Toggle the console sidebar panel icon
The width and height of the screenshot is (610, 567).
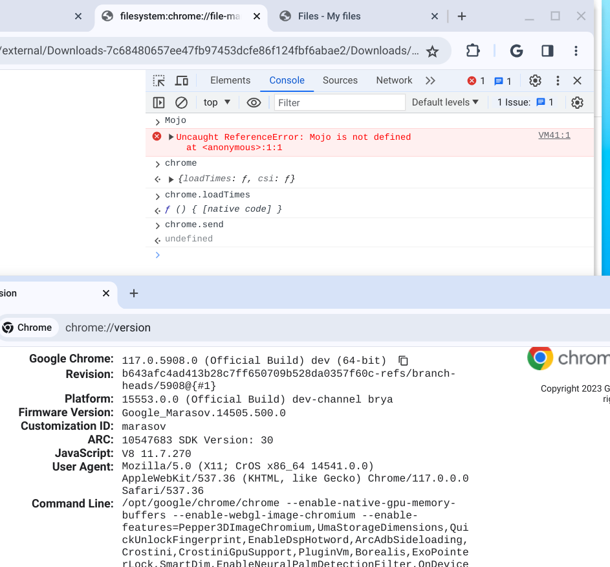coord(158,102)
